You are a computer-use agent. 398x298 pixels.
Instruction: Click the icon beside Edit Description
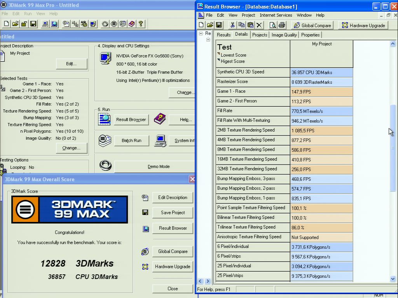145,198
